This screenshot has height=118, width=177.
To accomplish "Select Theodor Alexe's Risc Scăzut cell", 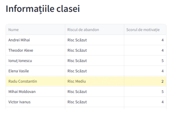I will (77, 50).
